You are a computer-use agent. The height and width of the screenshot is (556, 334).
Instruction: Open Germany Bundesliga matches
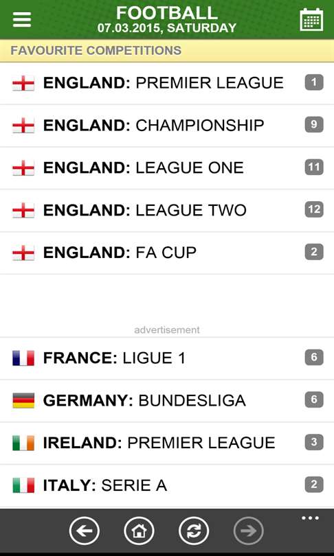(167, 400)
